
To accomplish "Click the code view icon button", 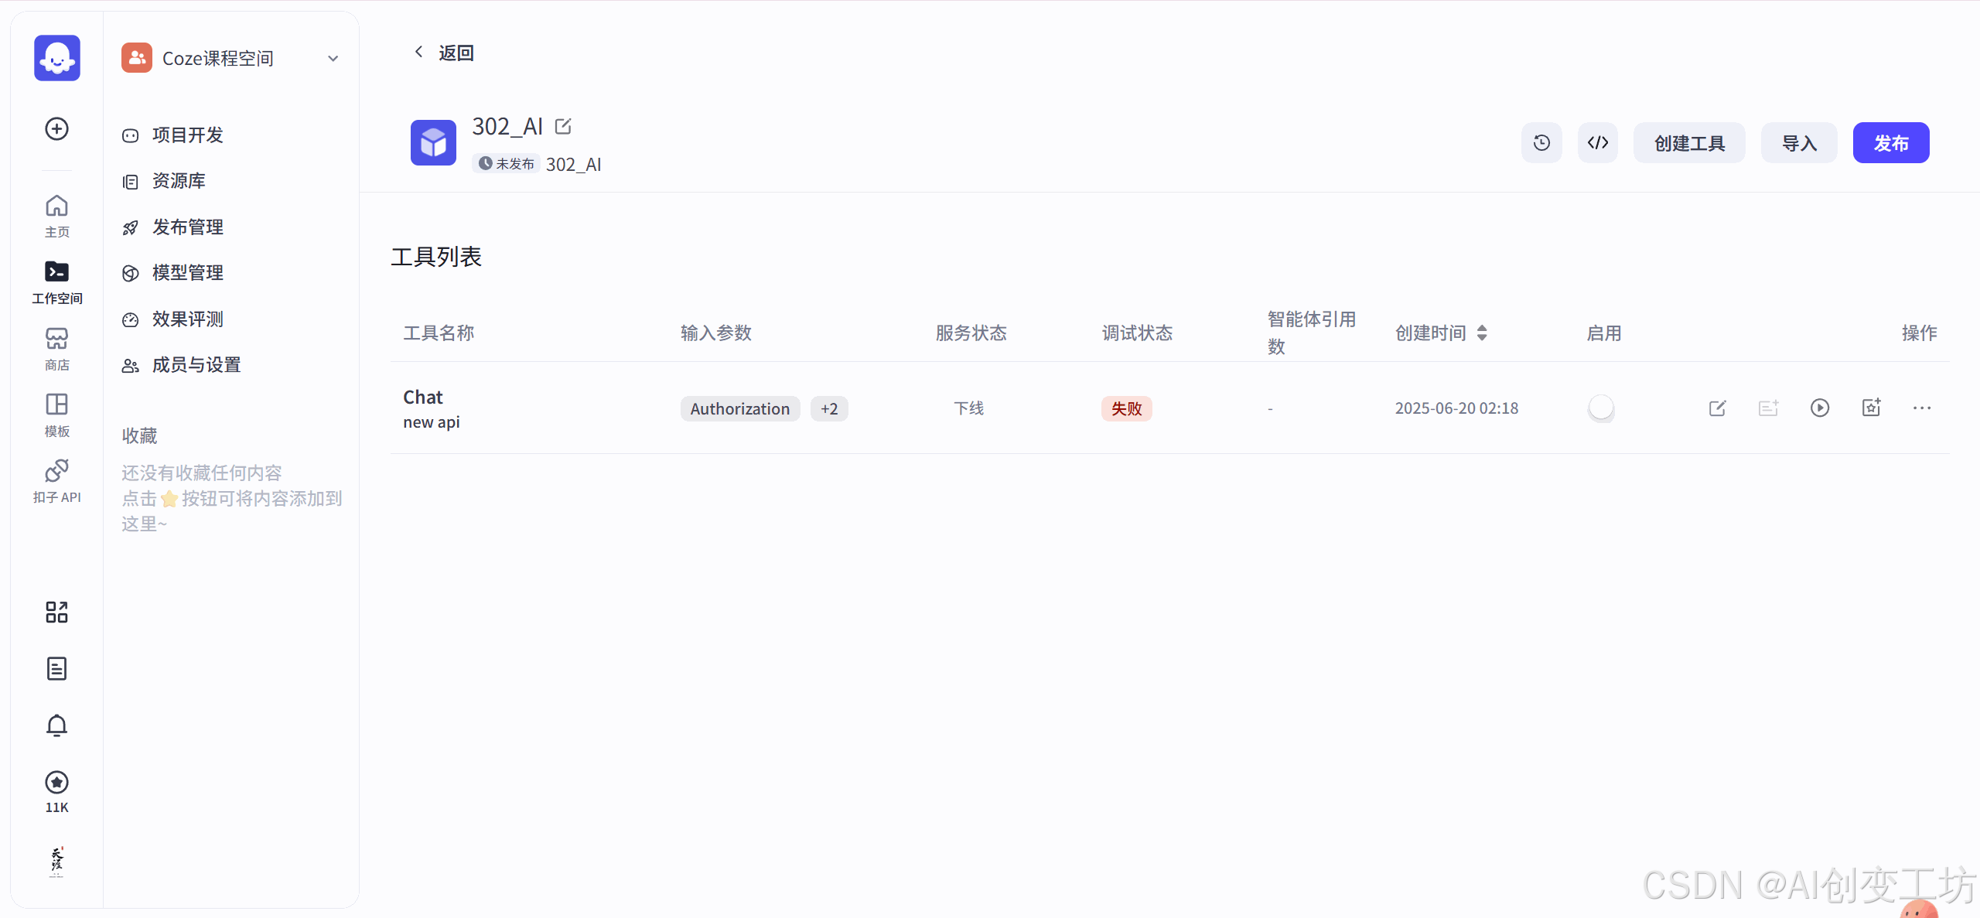I will click(x=1598, y=143).
